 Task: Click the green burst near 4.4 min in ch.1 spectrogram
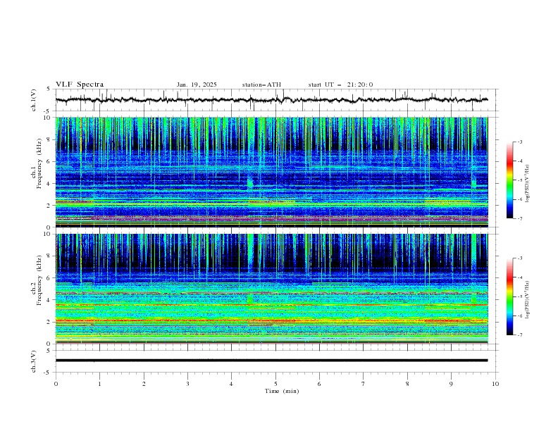click(x=250, y=182)
